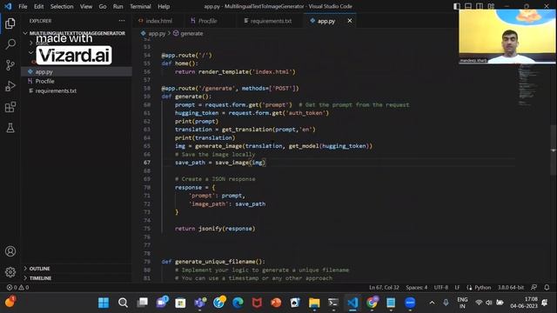557x313 pixels.
Task: Click Spaces: 4 indentation setting
Action: tap(417, 288)
